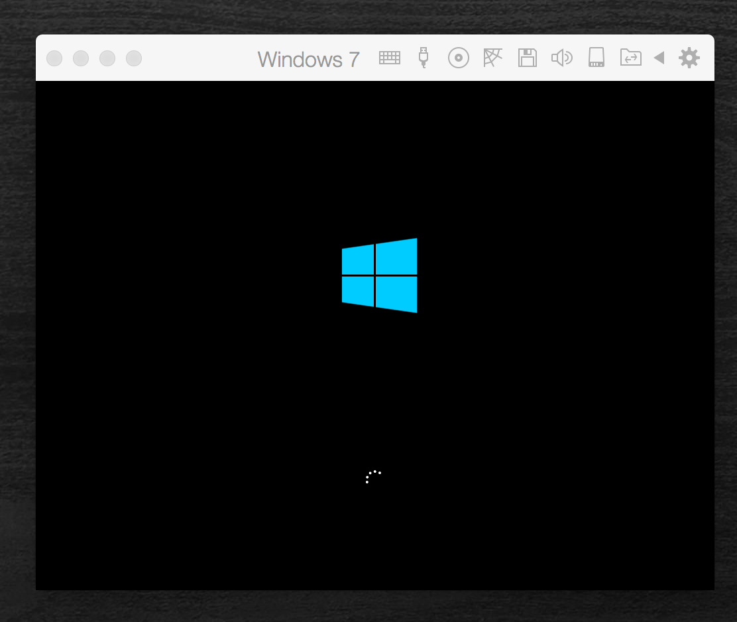Click the shared folders icon
This screenshot has height=622, width=737.
point(631,57)
